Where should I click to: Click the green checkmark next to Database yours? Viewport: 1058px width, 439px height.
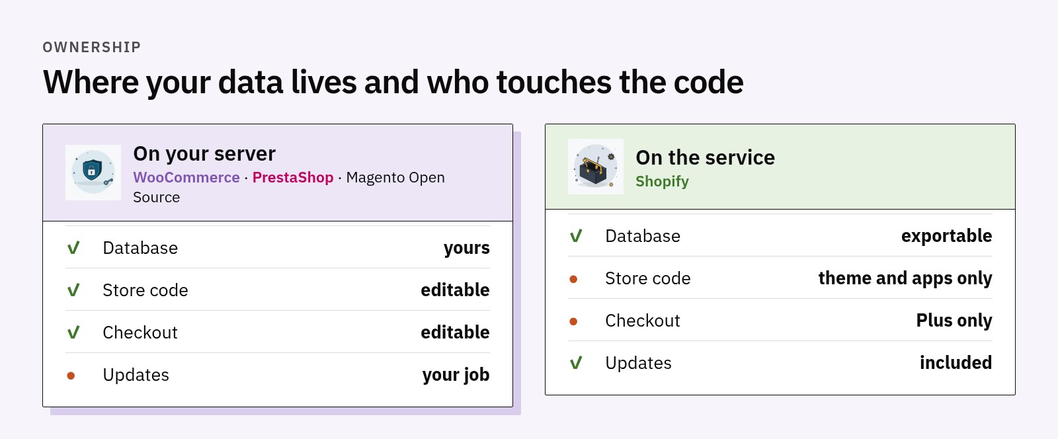(x=73, y=248)
